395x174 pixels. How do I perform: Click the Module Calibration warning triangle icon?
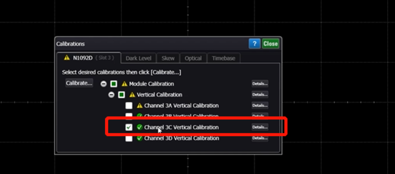[124, 84]
